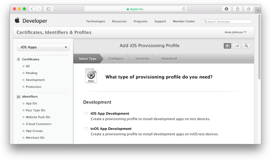Screen dimensions: 271x160
Task: Open the iOS Apps platform dropdown
Action: [43, 47]
